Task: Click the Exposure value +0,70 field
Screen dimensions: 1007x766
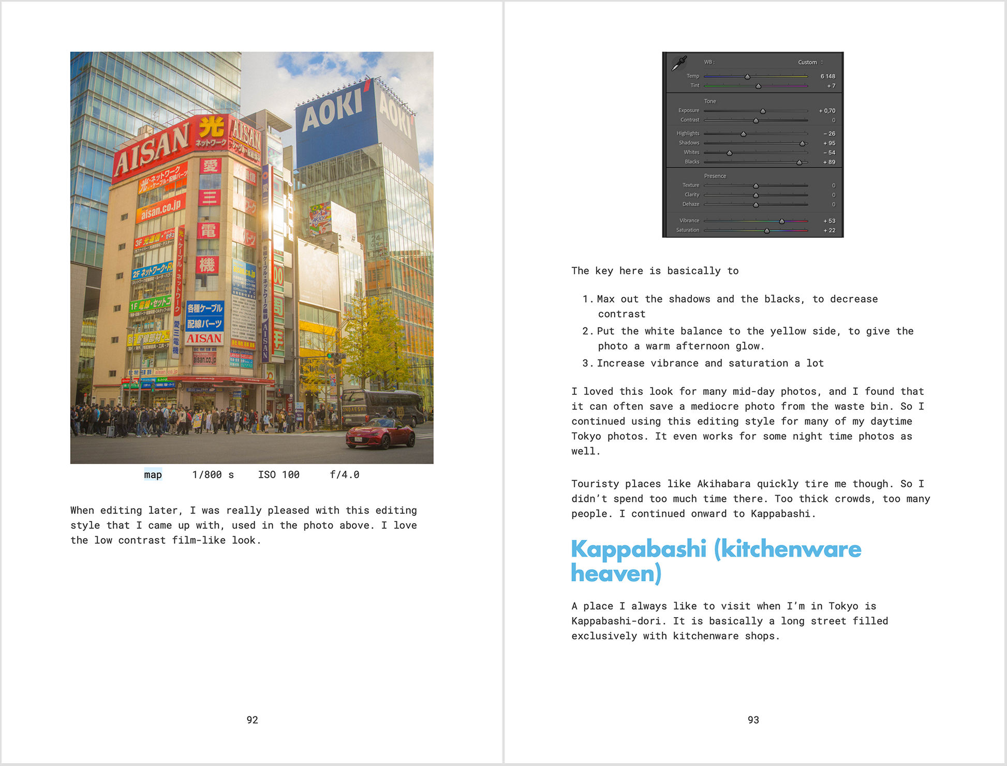Action: 827,111
